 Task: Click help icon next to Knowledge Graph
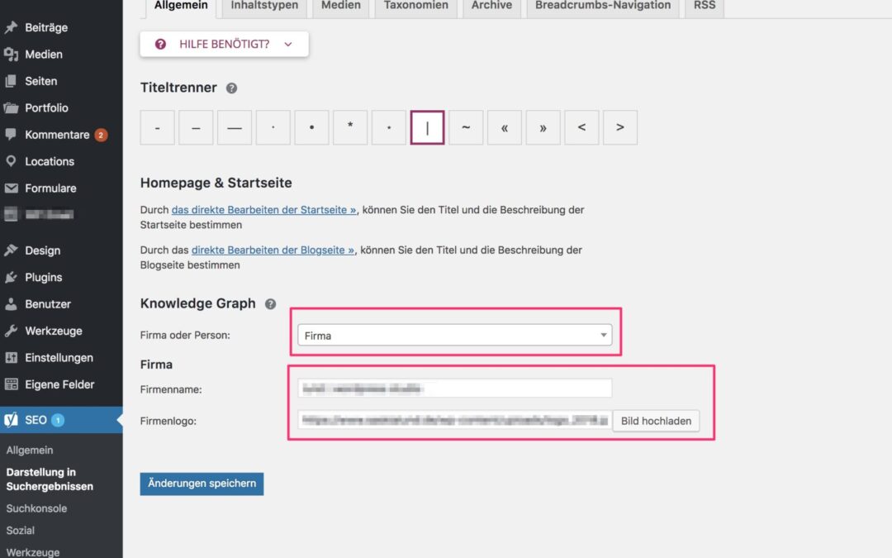(x=270, y=304)
